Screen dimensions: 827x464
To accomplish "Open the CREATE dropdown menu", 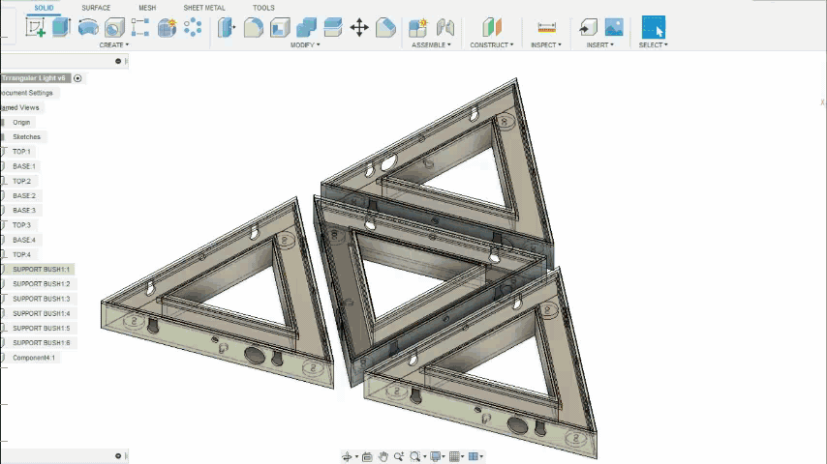I will pos(113,45).
